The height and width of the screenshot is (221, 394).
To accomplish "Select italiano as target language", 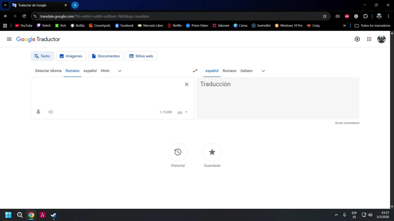I will 247,71.
